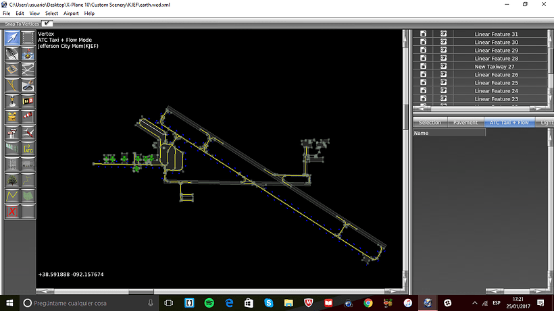Choose the Runway tool
Screen dimensions: 554x311
(x=12, y=53)
